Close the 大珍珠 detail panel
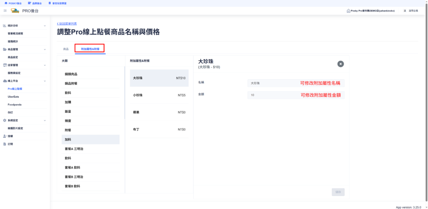Image resolution: width=428 pixels, height=209 pixels. (341, 64)
